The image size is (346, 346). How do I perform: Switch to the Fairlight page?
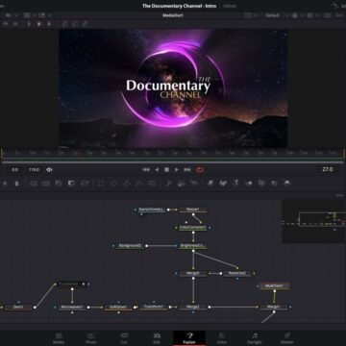coord(255,338)
